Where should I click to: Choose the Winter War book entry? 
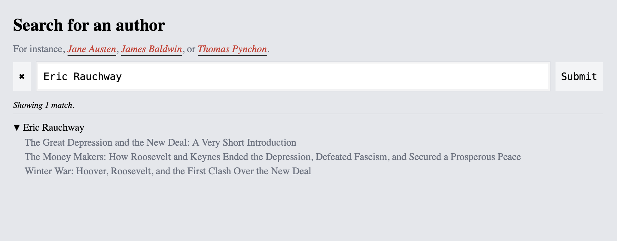(168, 171)
